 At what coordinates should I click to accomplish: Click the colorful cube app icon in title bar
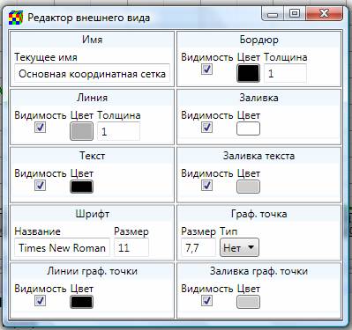(x=16, y=18)
